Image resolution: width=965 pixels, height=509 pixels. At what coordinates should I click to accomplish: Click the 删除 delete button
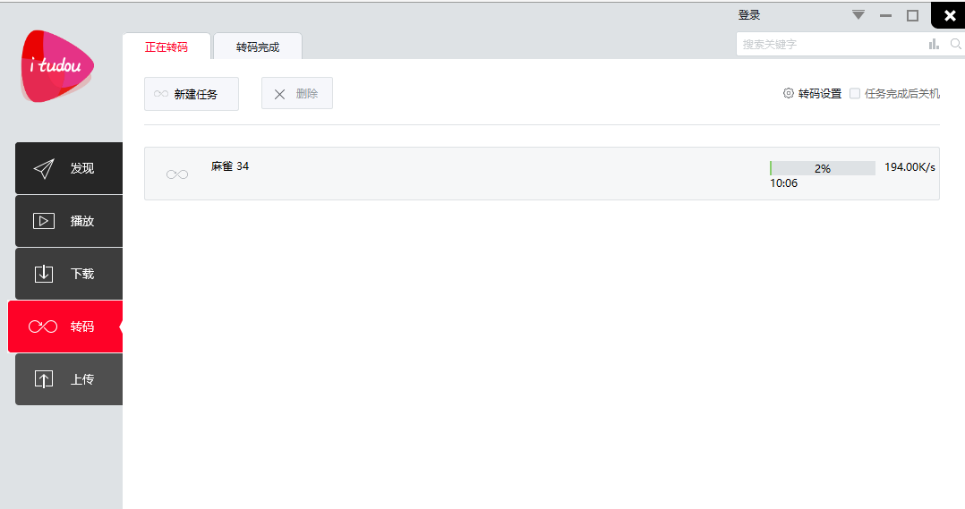pyautogui.click(x=297, y=94)
